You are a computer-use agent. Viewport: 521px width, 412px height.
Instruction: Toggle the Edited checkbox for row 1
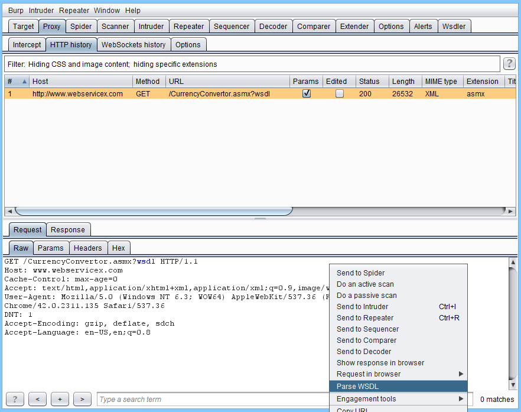(339, 94)
